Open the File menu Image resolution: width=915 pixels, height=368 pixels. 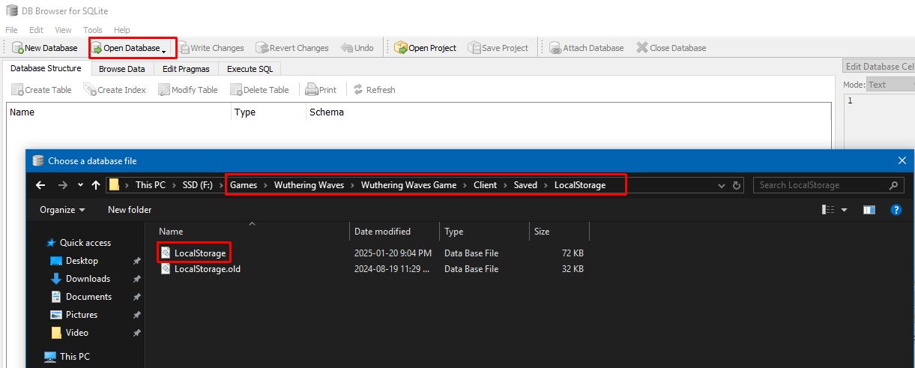click(x=11, y=30)
